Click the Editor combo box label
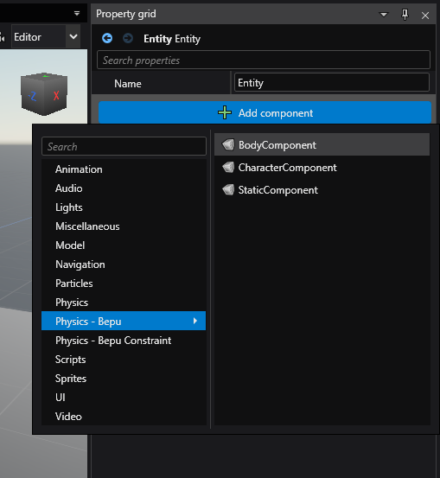440x478 pixels. (x=28, y=37)
